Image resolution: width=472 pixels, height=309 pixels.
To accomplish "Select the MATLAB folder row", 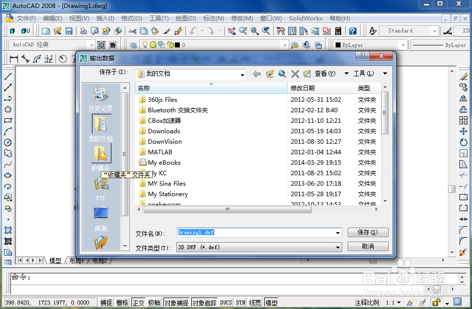I will (x=258, y=152).
